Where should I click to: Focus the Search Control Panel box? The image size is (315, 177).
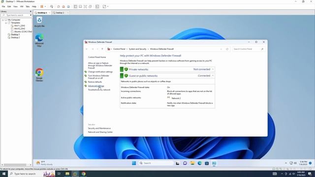click(249, 49)
